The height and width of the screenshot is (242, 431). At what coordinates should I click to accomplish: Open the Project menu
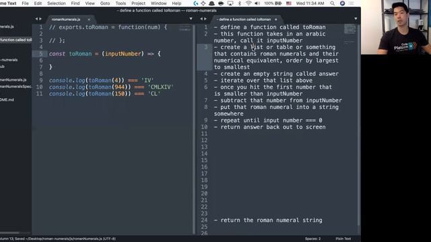click(138, 3)
